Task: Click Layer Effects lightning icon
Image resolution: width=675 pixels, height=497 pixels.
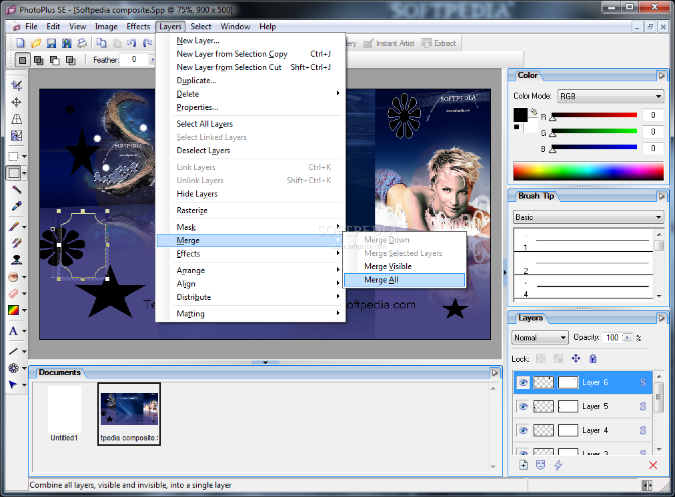Action: click(558, 465)
